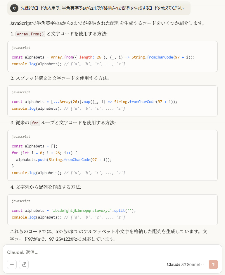The image size is (225, 275).
Task: Click the javascript label on spread syntax block
Action: click(x=21, y=92)
